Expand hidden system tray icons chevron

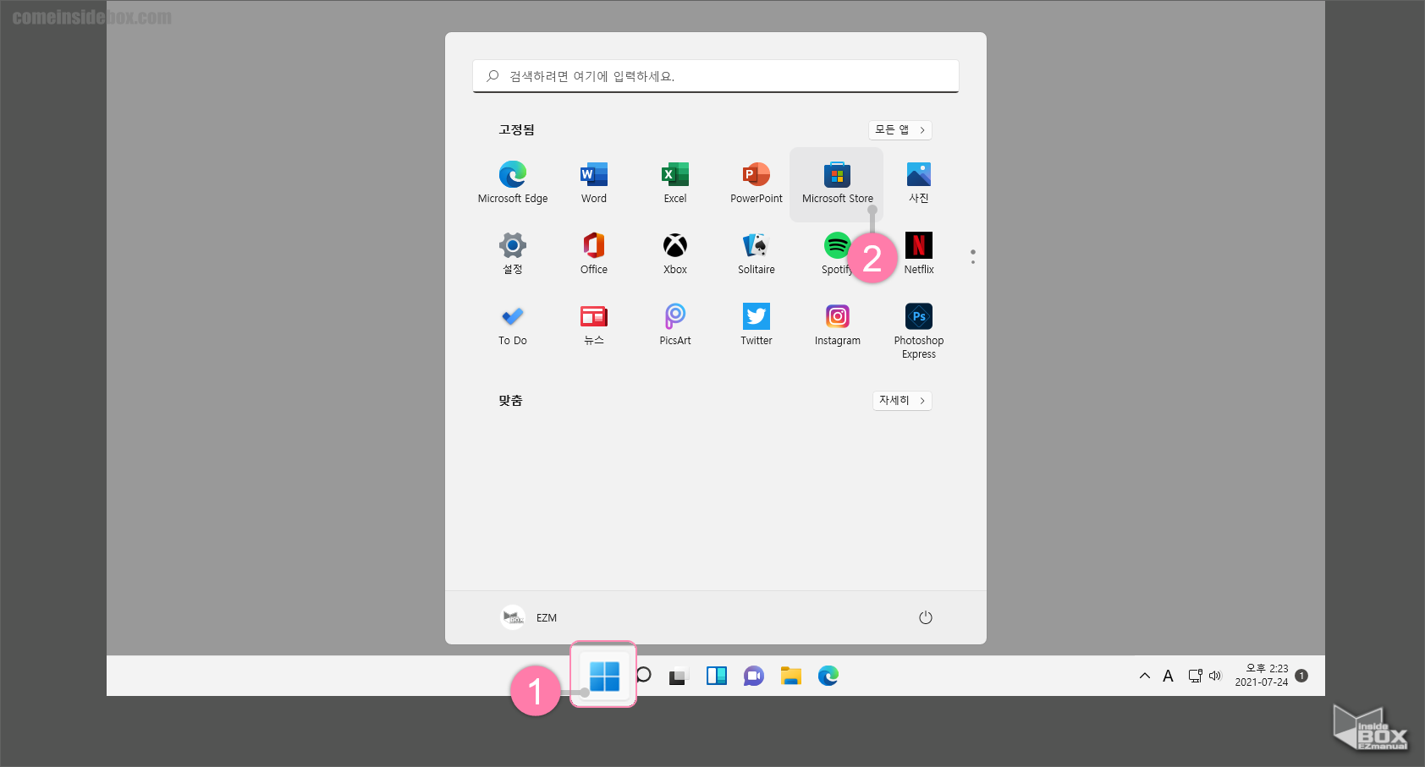click(1145, 676)
